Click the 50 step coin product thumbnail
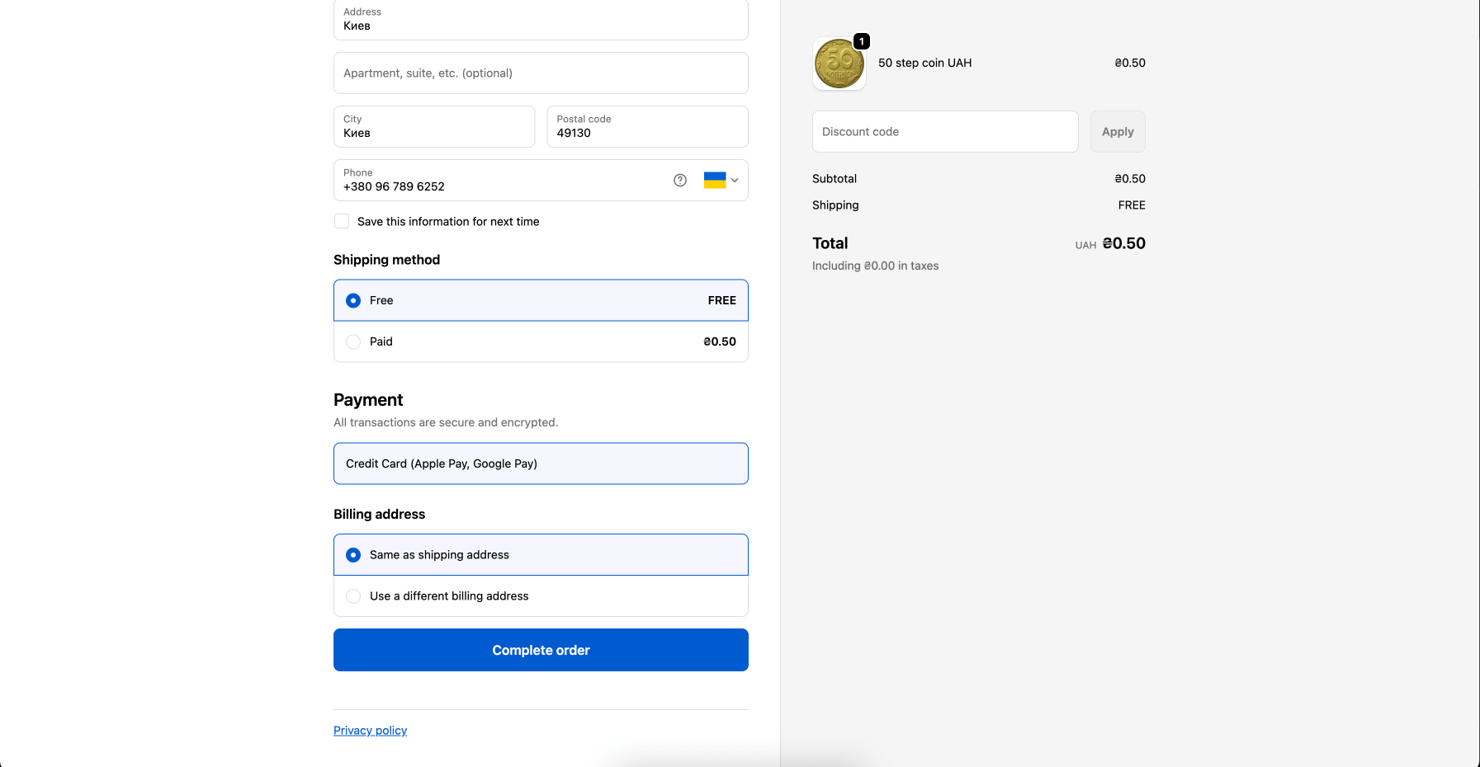1480x767 pixels. pos(839,64)
